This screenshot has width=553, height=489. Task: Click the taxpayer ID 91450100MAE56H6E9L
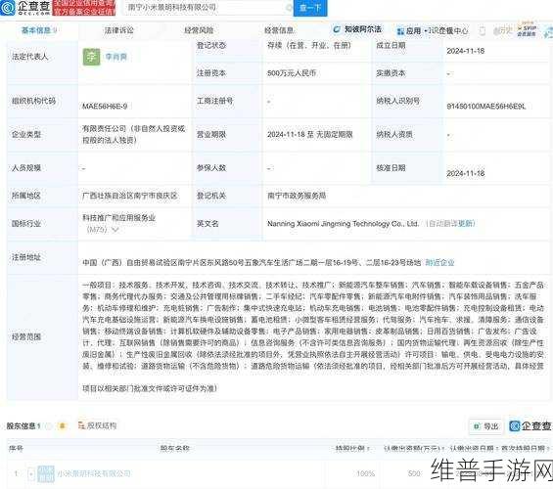pos(486,106)
